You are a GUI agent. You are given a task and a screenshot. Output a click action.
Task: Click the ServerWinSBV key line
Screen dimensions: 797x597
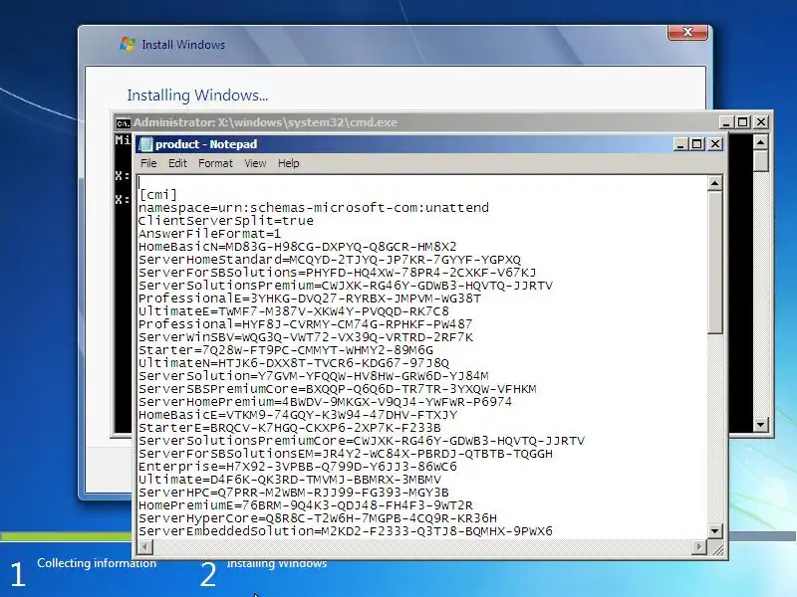(306, 337)
